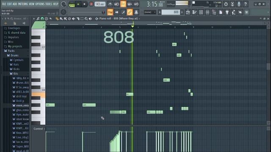Open the project info page icon
271x152 pixels.
[221, 12]
